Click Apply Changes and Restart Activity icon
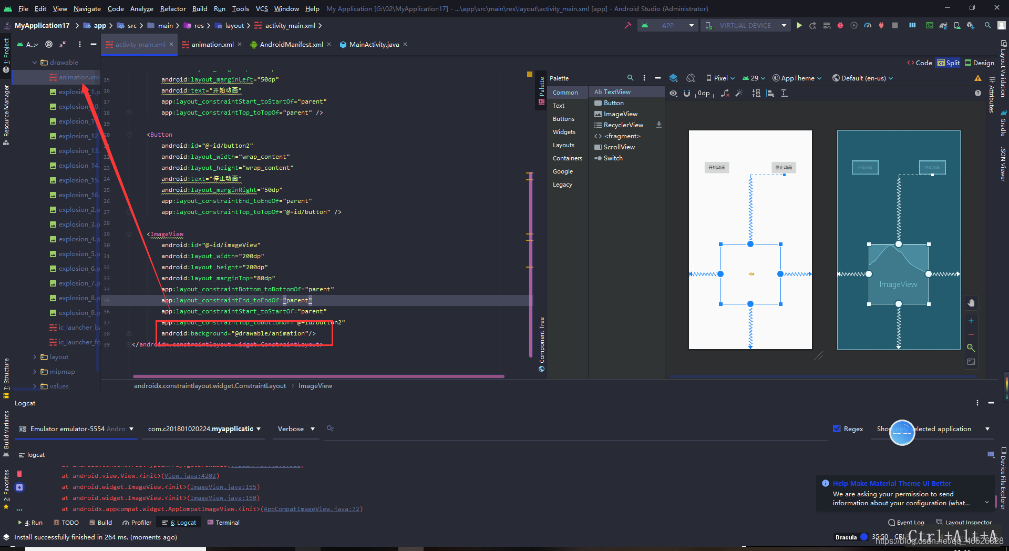1009x551 pixels. pyautogui.click(x=813, y=25)
